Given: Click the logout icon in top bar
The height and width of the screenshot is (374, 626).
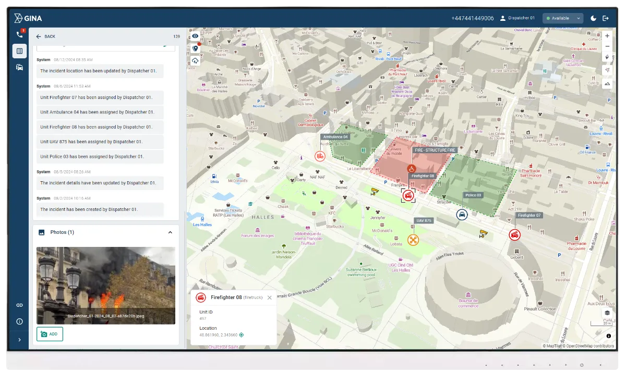Looking at the screenshot, I should 606,18.
